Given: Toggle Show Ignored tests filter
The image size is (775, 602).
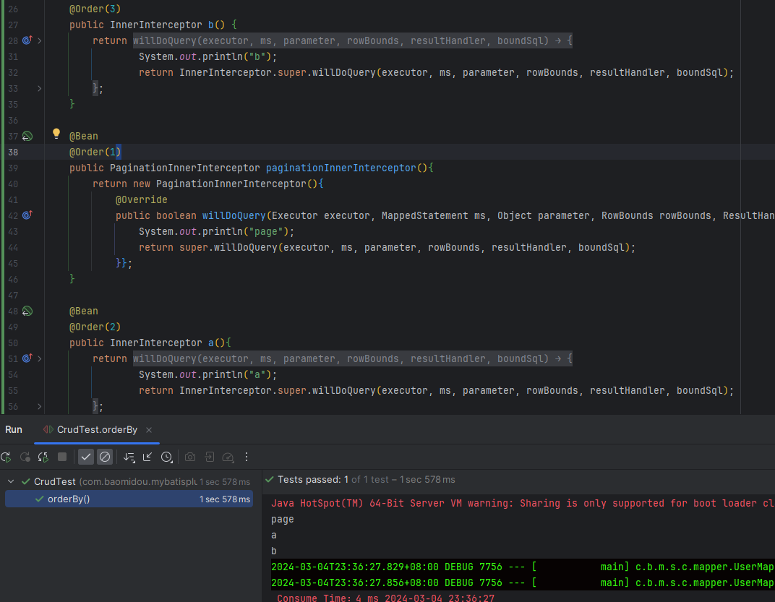Looking at the screenshot, I should point(105,457).
